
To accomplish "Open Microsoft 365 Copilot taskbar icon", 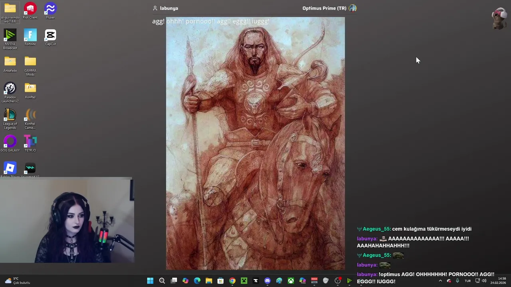I will click(303, 281).
